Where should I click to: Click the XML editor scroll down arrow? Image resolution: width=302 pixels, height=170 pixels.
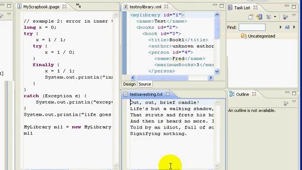217,71
